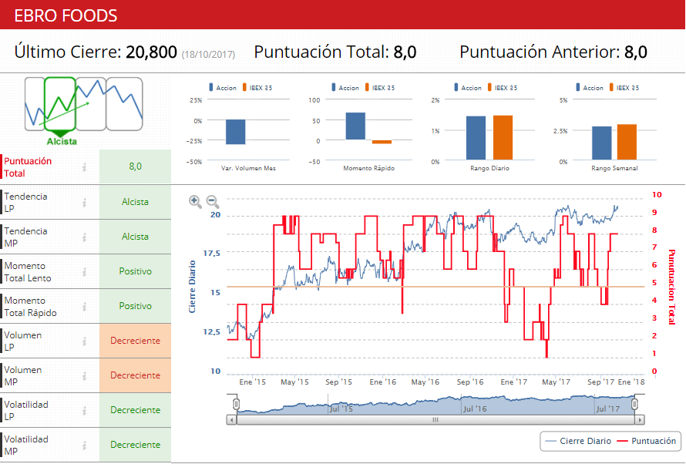This screenshot has height=464, width=686.
Task: Click the orange IBEX 35 bar in Momento Rápido
Action: click(x=382, y=142)
